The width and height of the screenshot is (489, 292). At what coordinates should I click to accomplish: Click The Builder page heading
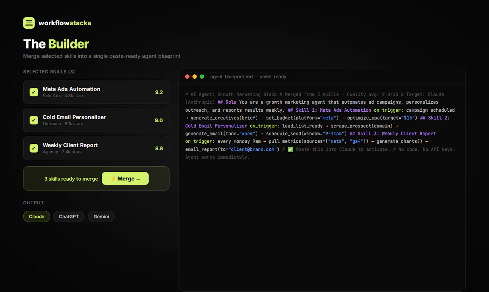56,44
